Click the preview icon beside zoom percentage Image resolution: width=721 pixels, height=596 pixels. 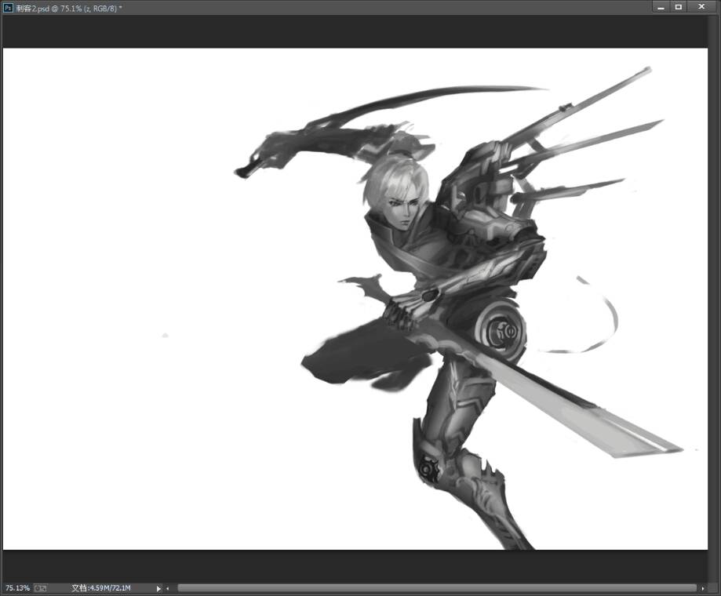41,587
